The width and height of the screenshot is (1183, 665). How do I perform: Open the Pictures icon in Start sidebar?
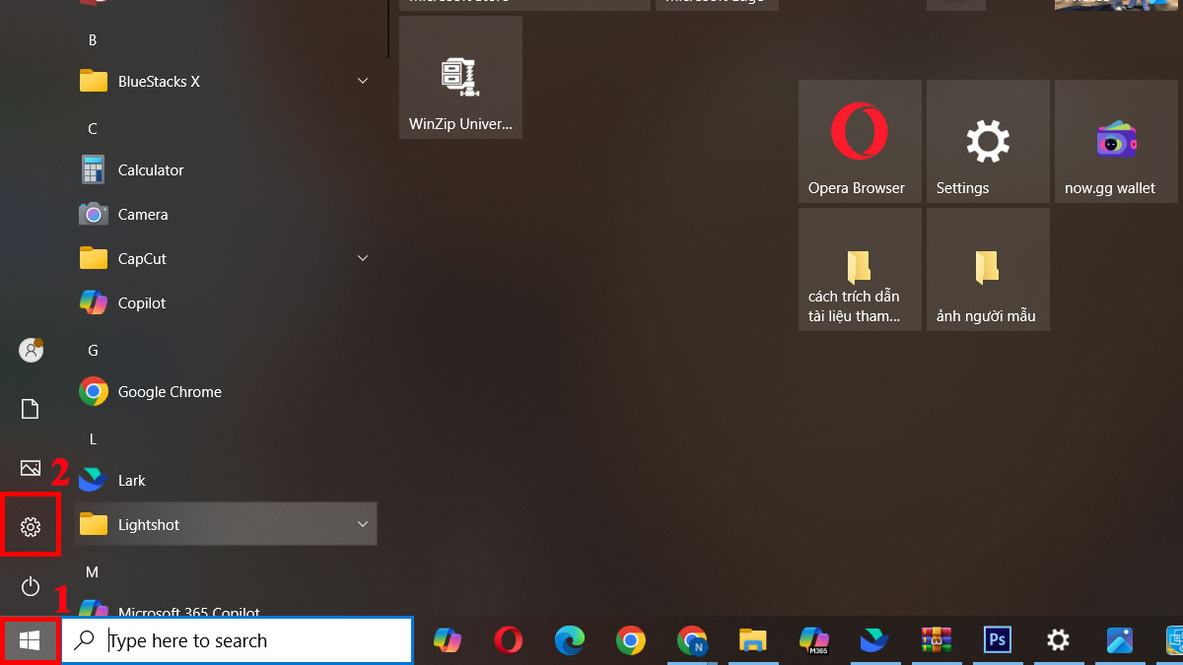(x=31, y=468)
